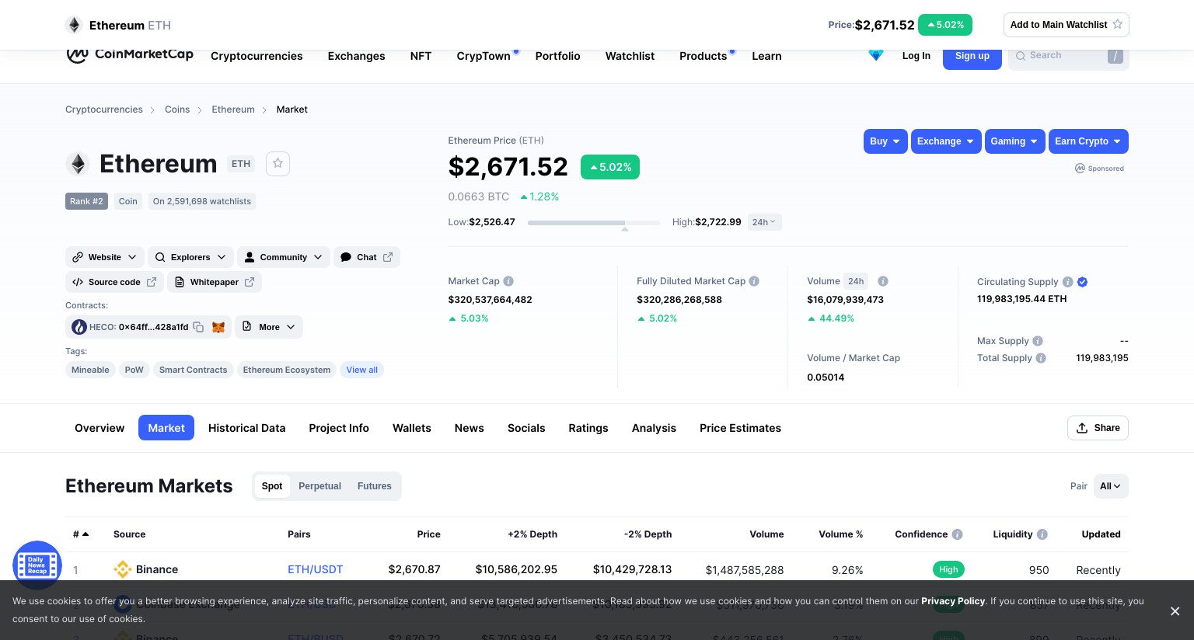The width and height of the screenshot is (1194, 640).
Task: Click View all tags link
Action: (x=362, y=370)
